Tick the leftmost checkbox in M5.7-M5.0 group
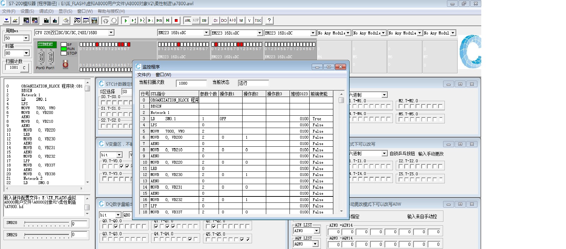566x249 pixels. [401, 120]
